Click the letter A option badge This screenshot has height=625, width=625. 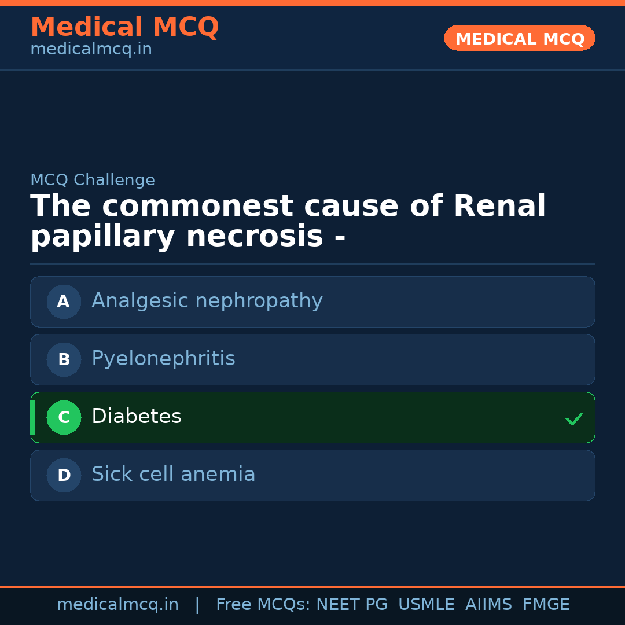(64, 302)
